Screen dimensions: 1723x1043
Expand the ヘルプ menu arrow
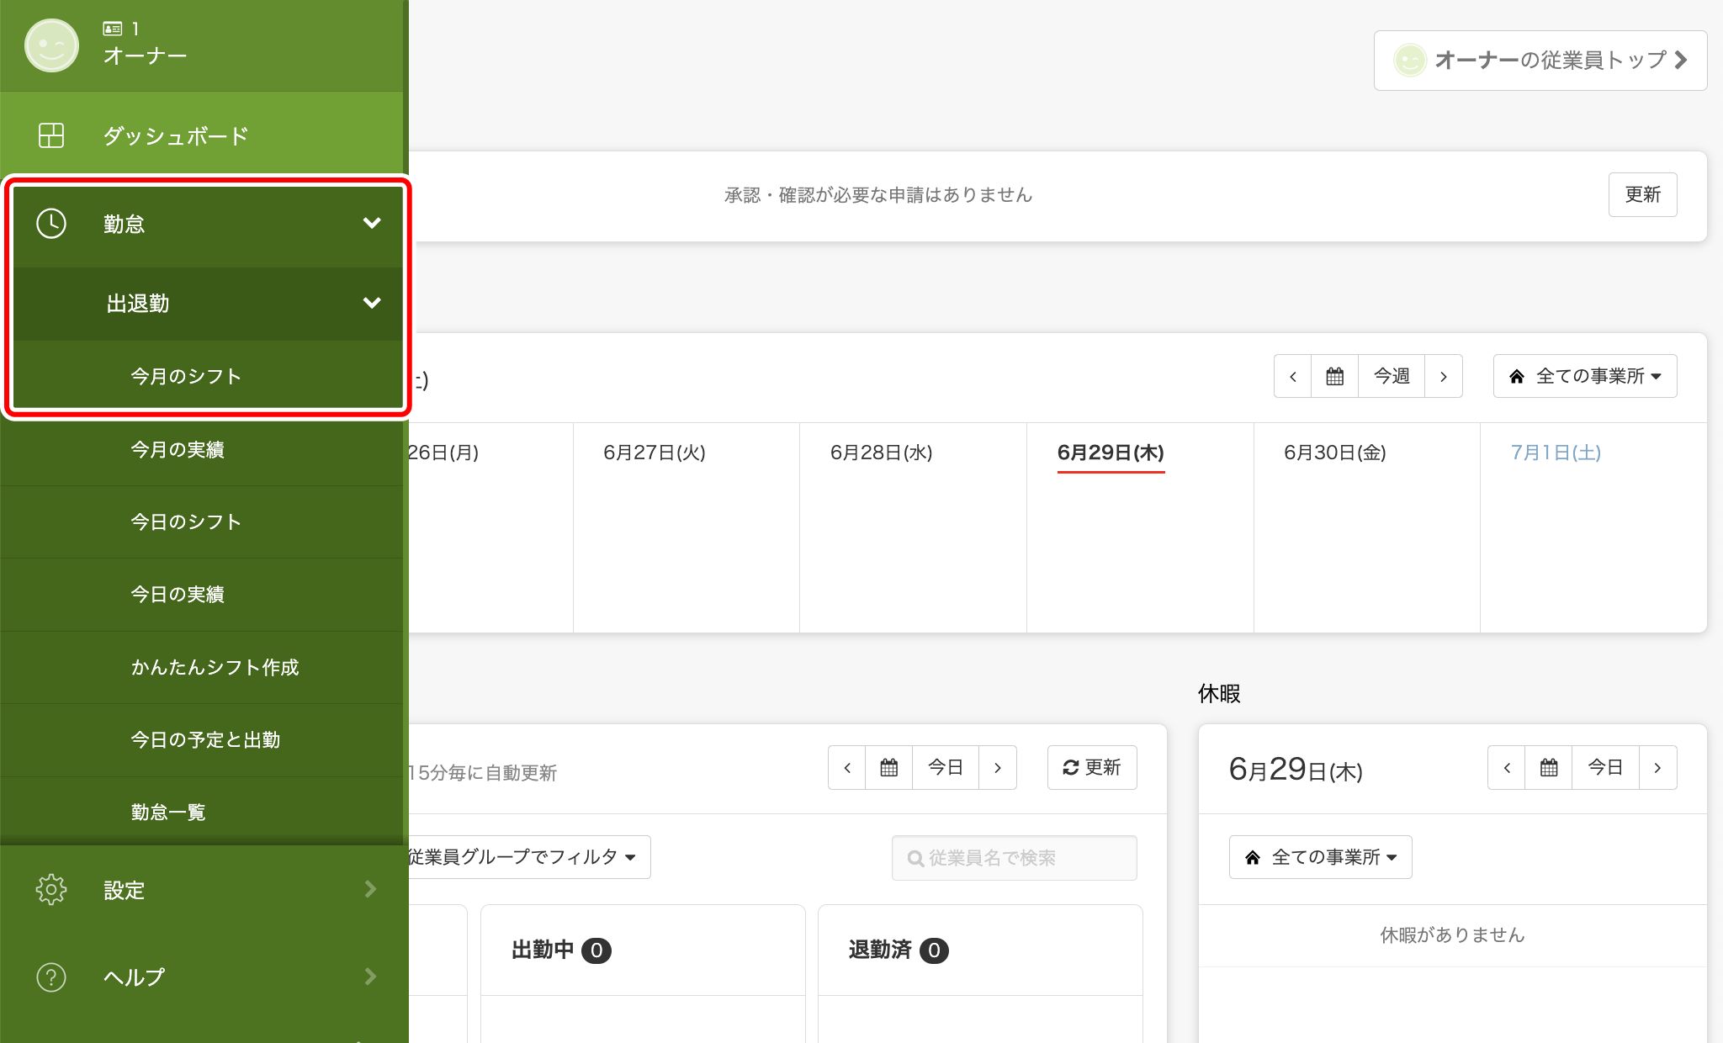click(x=371, y=977)
